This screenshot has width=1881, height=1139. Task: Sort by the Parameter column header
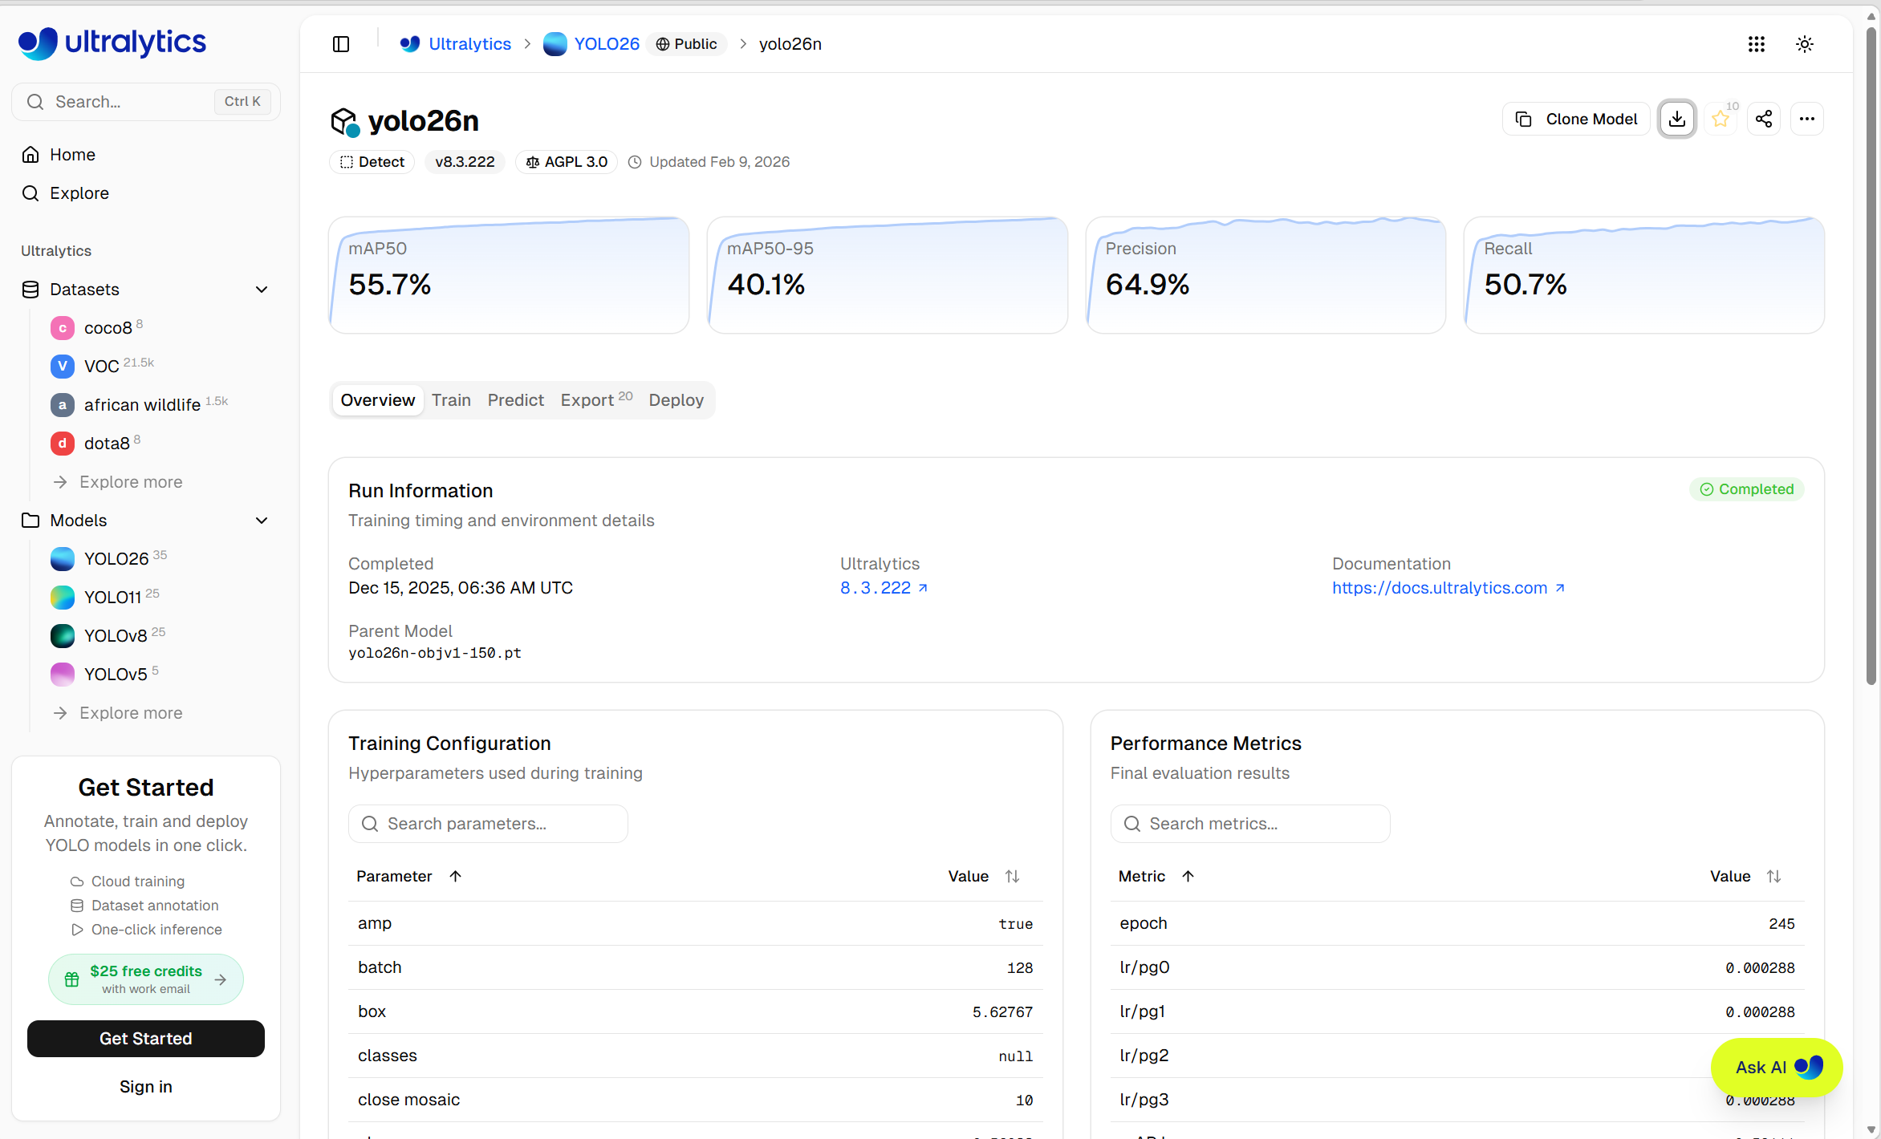point(409,877)
